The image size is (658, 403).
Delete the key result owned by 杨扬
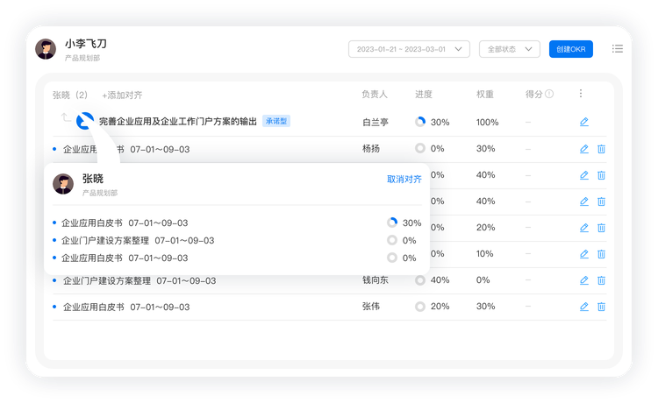coord(601,149)
